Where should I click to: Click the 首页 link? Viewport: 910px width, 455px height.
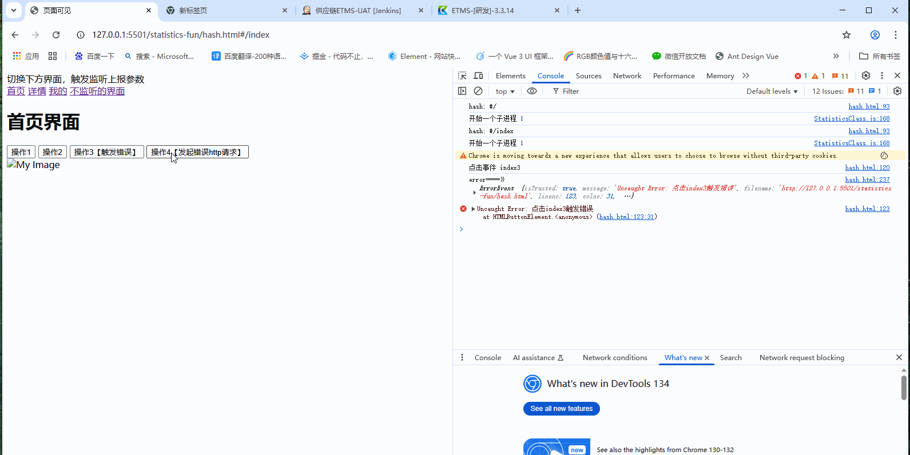[16, 91]
